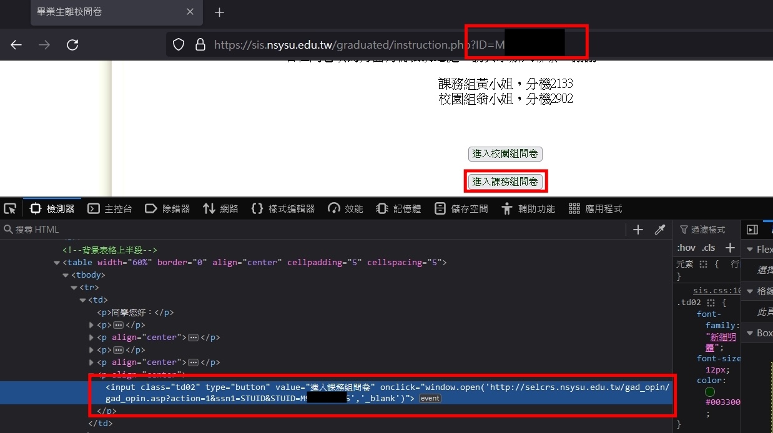Screen dimensions: 773x433
Task: Collapse the tbody element node
Action: pos(66,275)
